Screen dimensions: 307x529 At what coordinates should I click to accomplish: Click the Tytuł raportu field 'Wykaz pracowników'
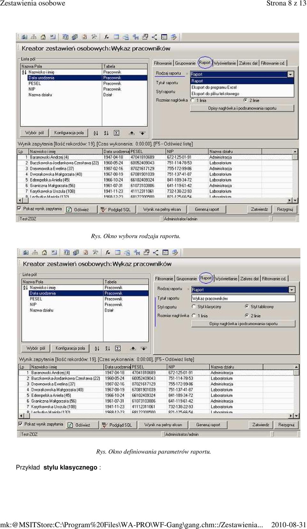pyautogui.click(x=243, y=298)
